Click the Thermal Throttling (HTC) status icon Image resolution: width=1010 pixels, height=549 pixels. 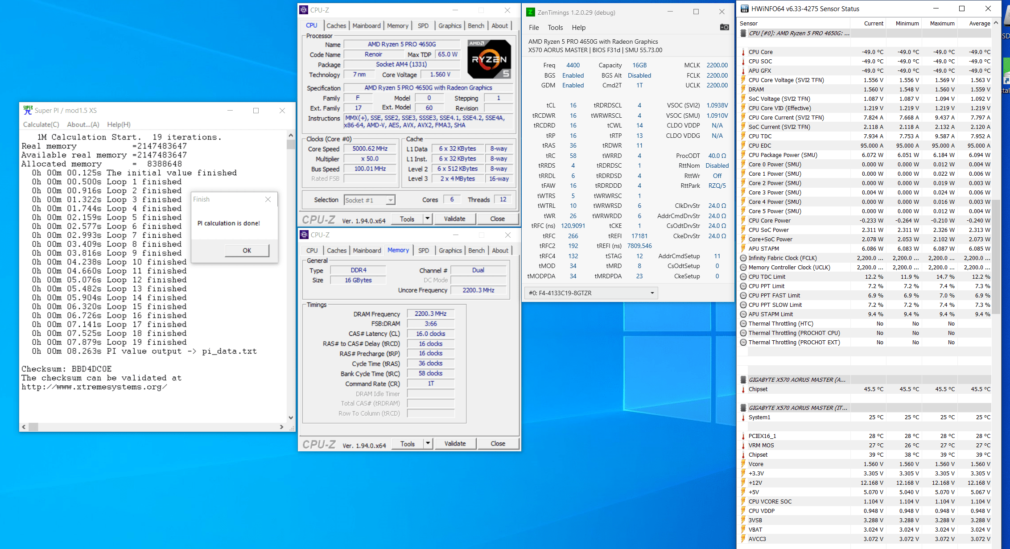pyautogui.click(x=743, y=324)
